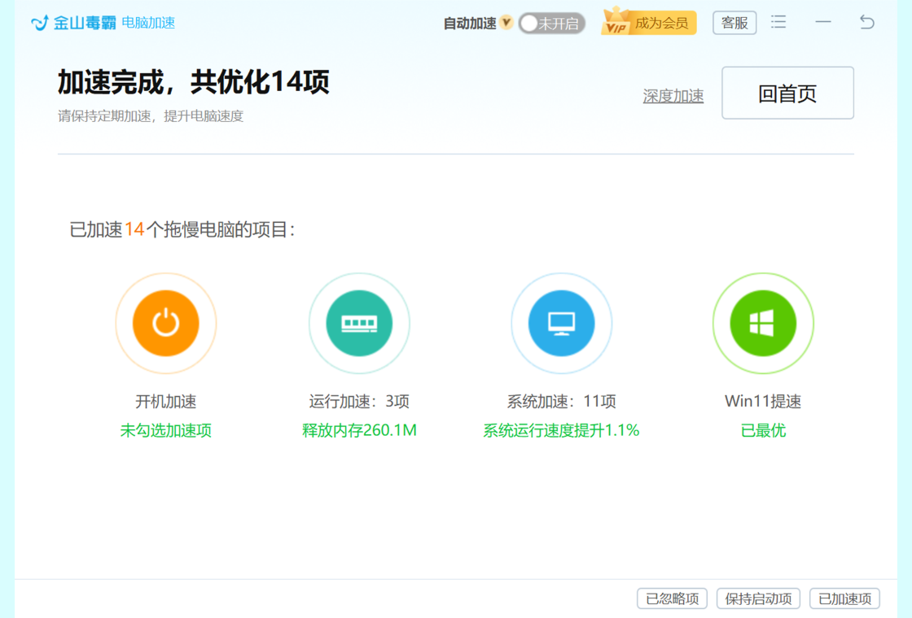Open the hamburger menu icon

(778, 23)
